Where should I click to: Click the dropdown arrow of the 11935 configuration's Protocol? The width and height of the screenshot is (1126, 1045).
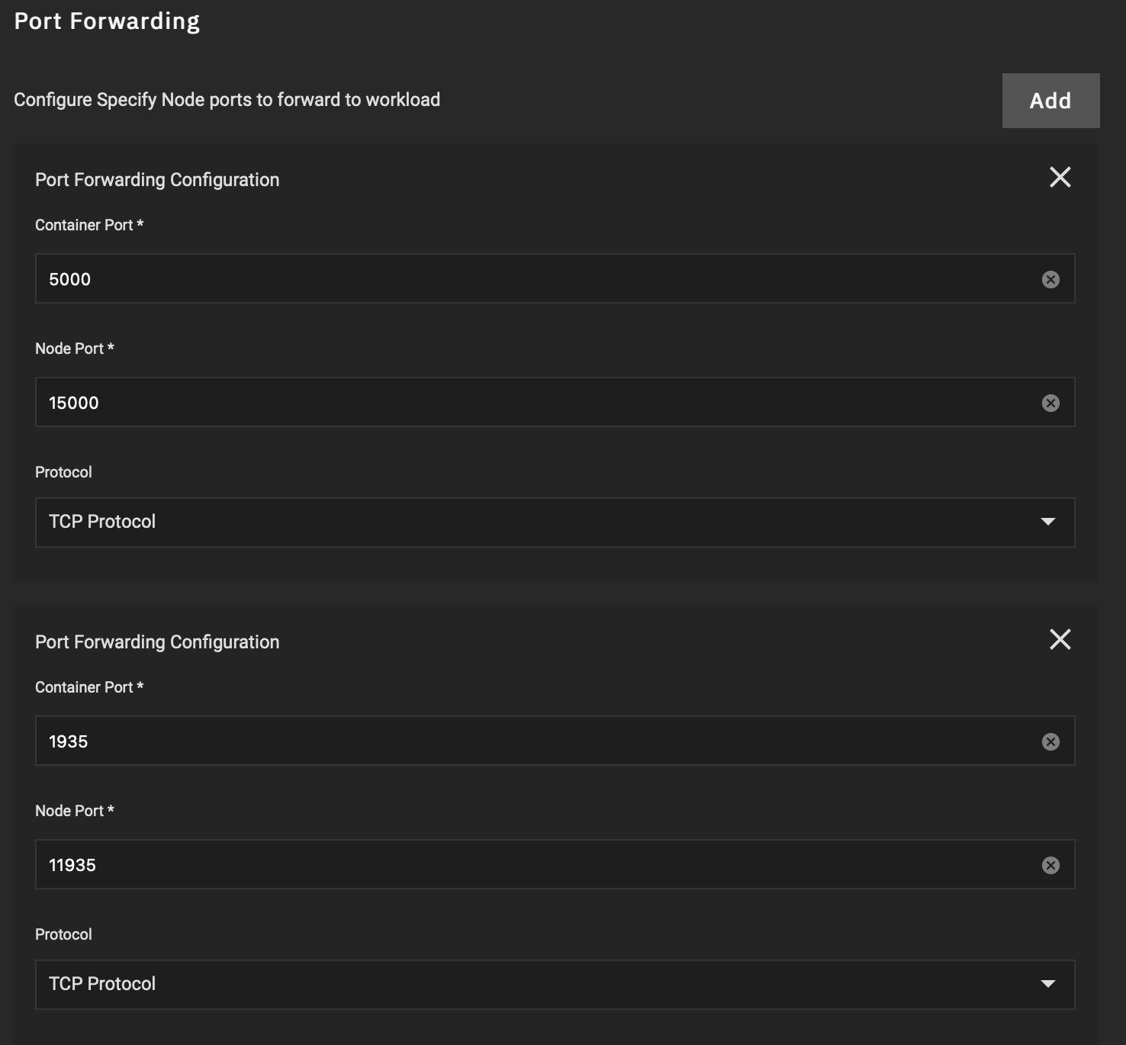(x=1047, y=985)
